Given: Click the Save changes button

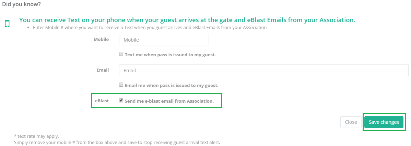Looking at the screenshot, I should [384, 122].
